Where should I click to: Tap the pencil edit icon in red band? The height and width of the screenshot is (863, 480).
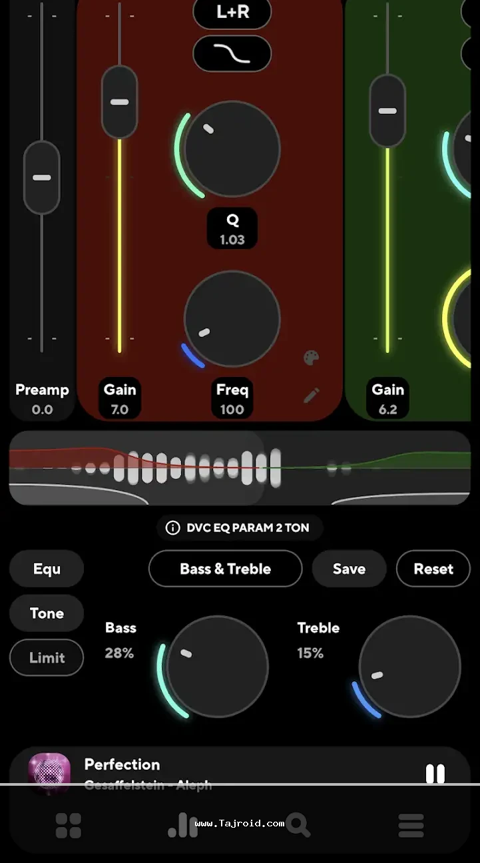point(311,396)
